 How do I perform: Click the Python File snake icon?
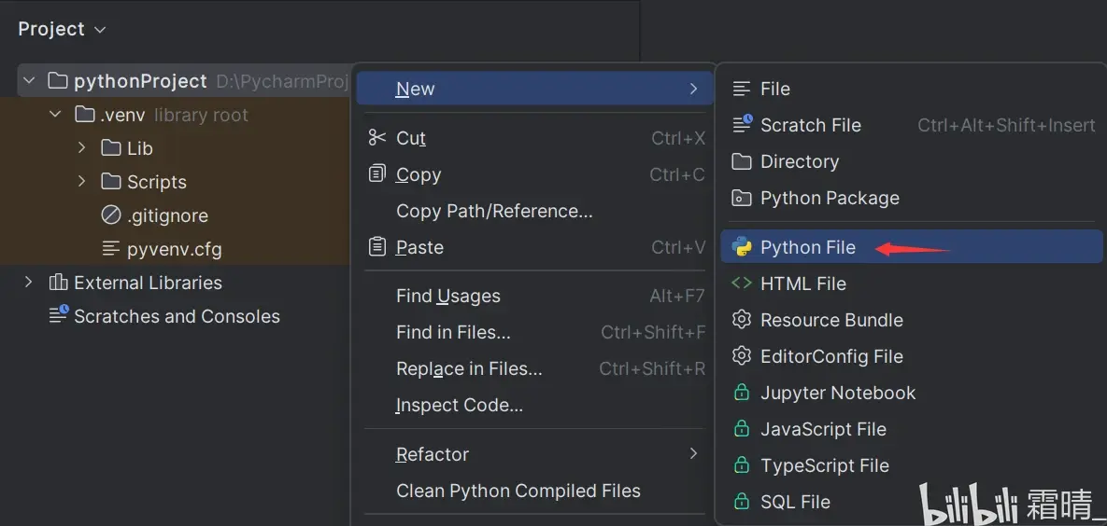click(743, 247)
